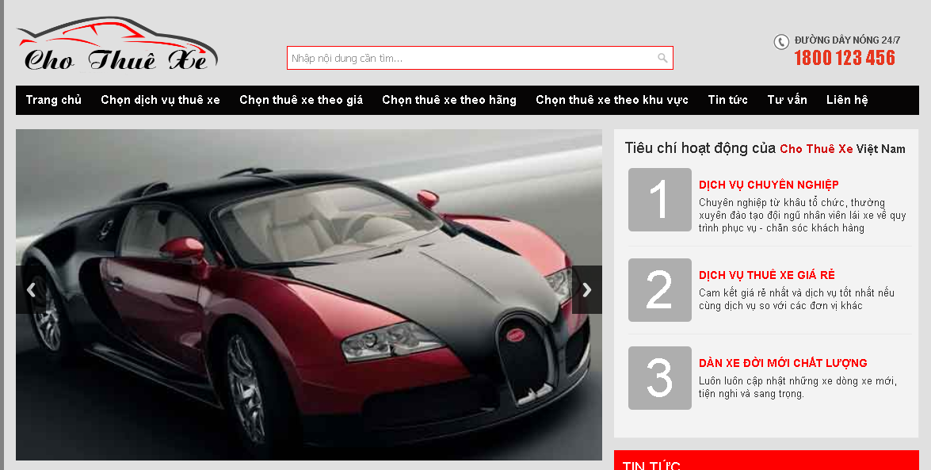This screenshot has height=470, width=931.
Task: Click the left slider arrow
Action: click(x=31, y=290)
